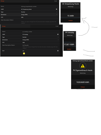The width and height of the screenshot is (101, 135).
Task: Clear the PV Intraday label field
Action: pos(58,34)
